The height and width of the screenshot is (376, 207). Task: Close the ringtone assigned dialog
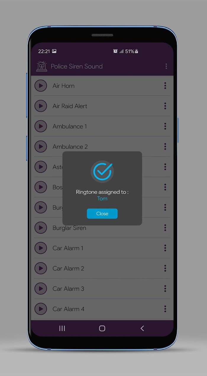point(102,214)
